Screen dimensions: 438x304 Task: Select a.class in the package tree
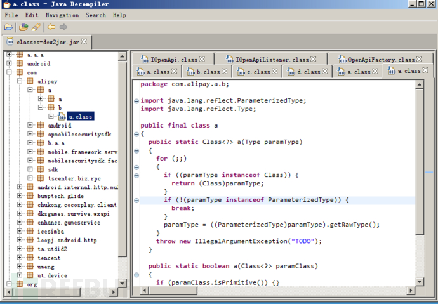81,116
